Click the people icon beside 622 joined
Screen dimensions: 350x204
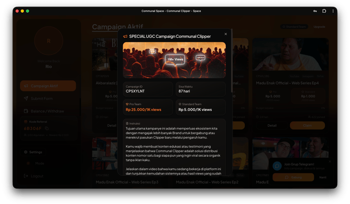309,117
